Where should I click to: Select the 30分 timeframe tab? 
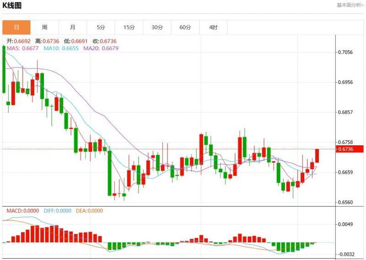pos(157,27)
